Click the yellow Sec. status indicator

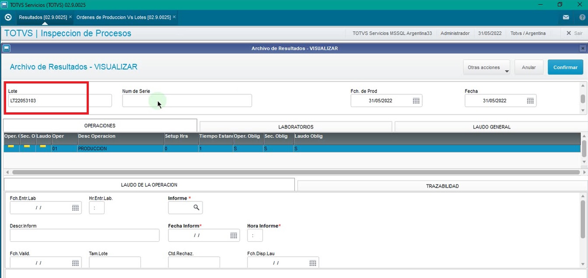(27, 146)
